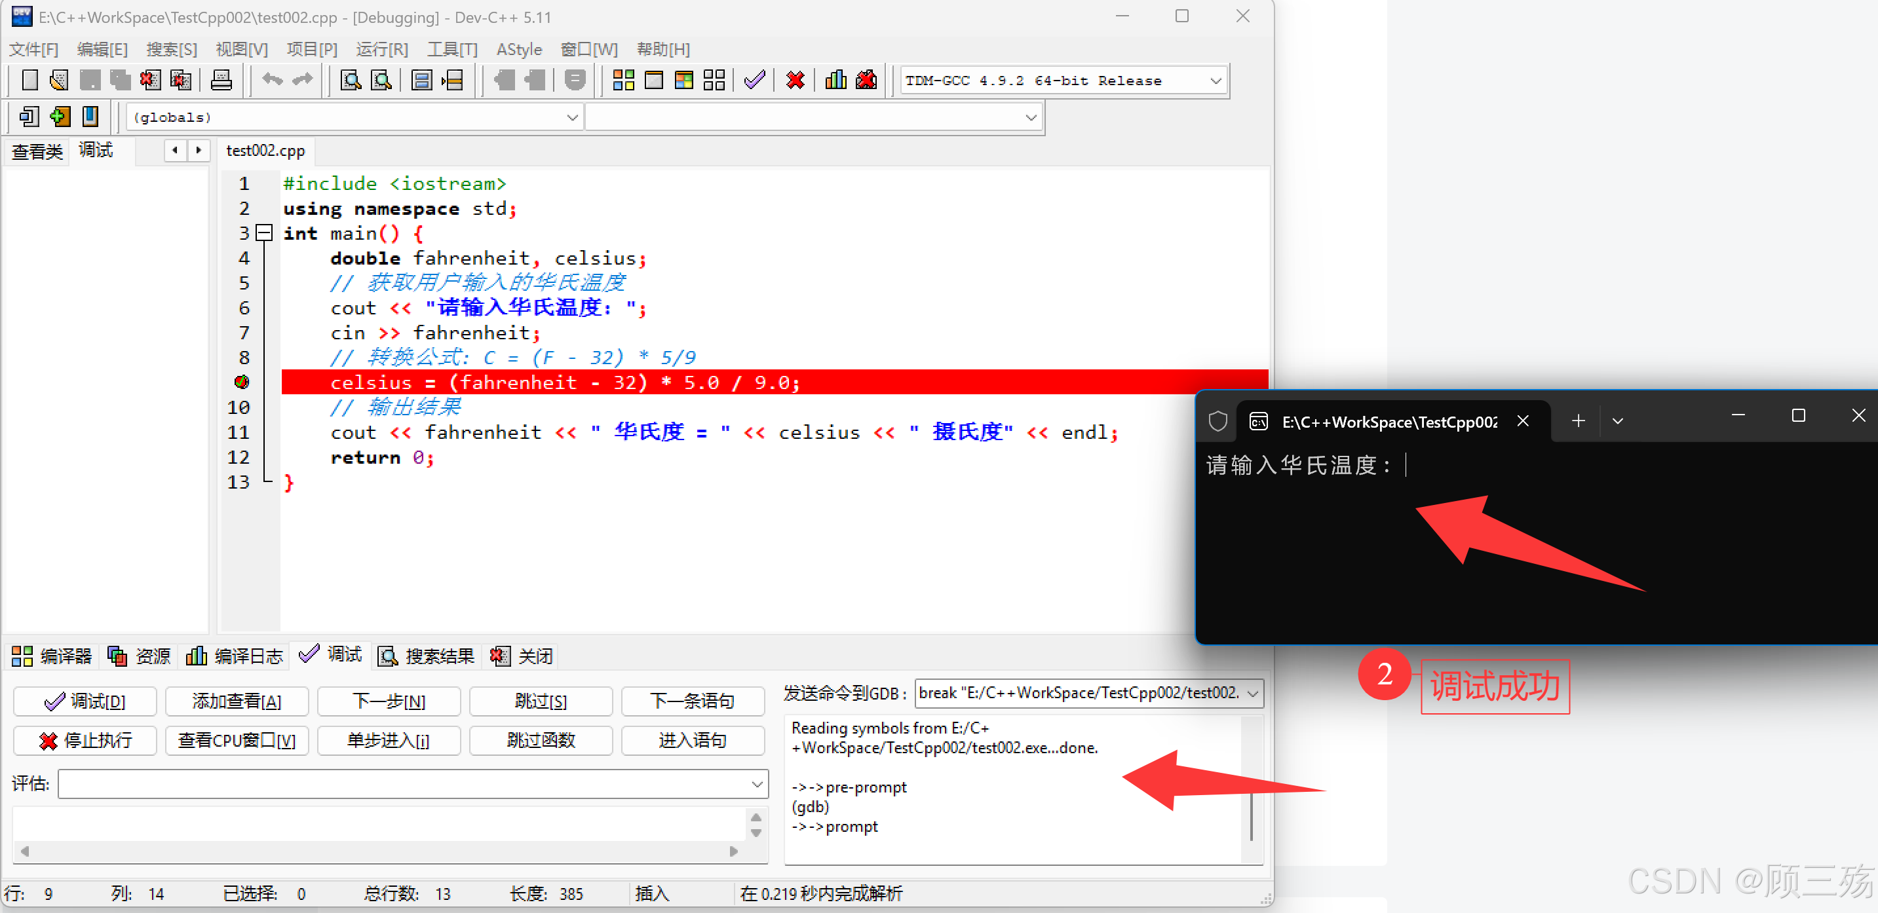
Task: Click the first magnifier Find icon in toolbar
Action: point(351,80)
